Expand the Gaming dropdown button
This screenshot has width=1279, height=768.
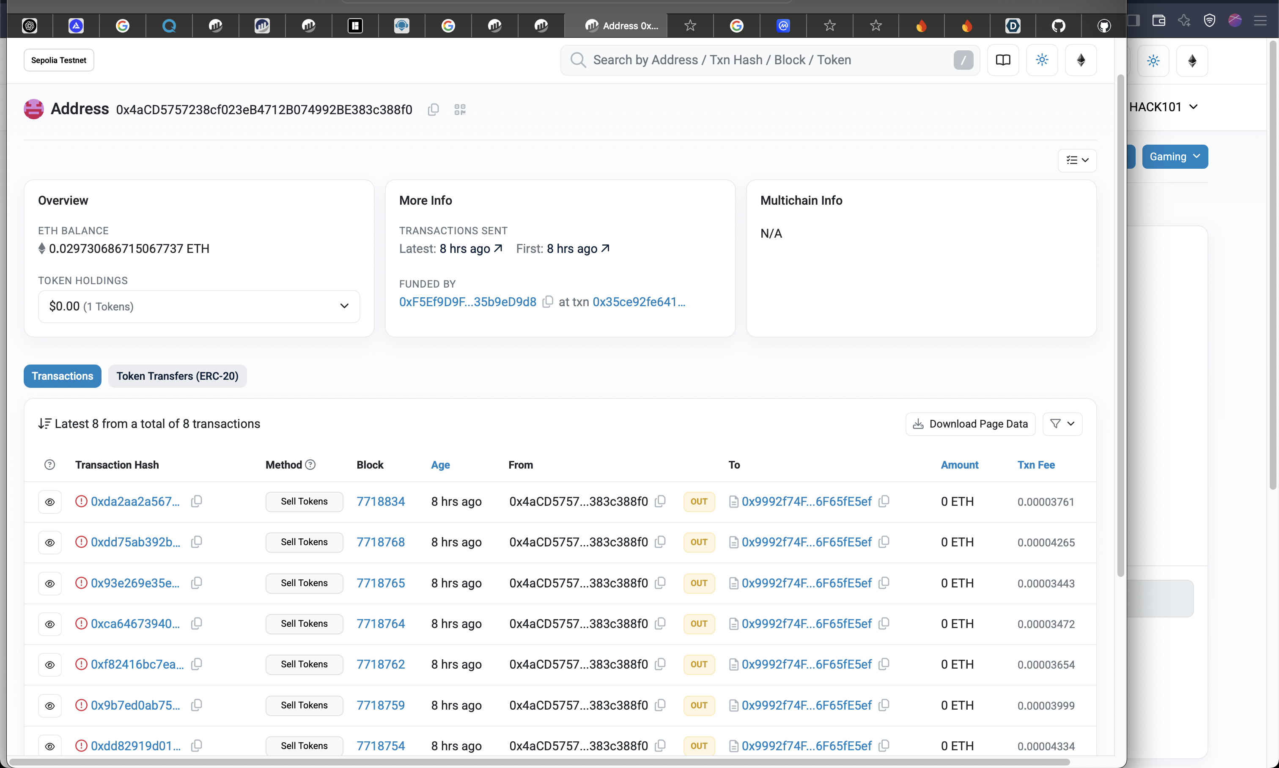tap(1174, 156)
